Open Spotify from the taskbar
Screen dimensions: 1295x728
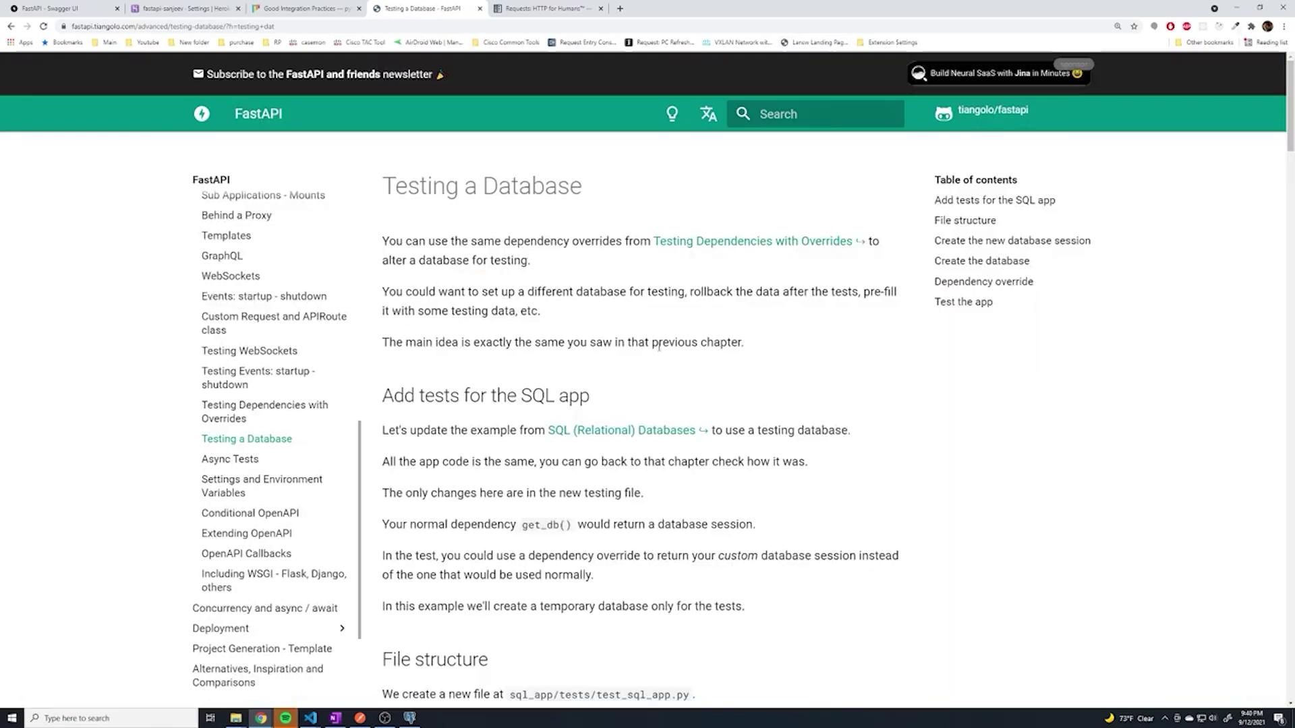click(x=285, y=718)
